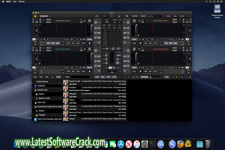Click the deck 1 LOAD button

pos(89,39)
